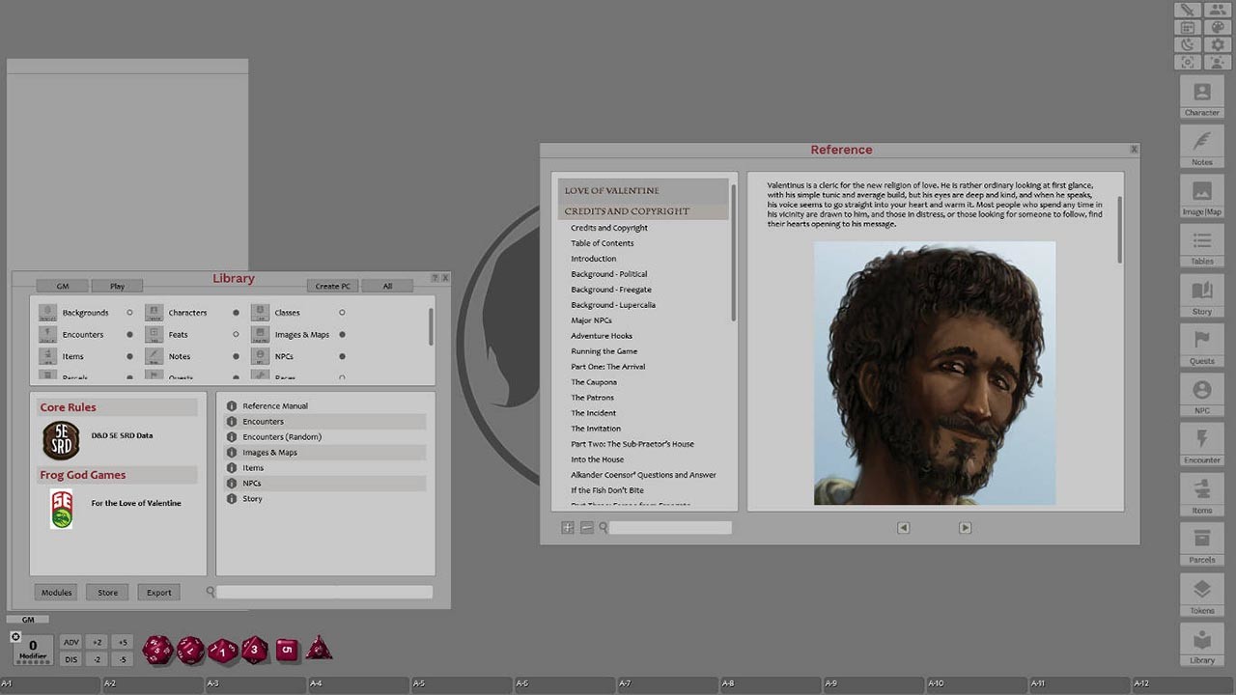Open Major NPCs page in Reference index

tap(591, 320)
